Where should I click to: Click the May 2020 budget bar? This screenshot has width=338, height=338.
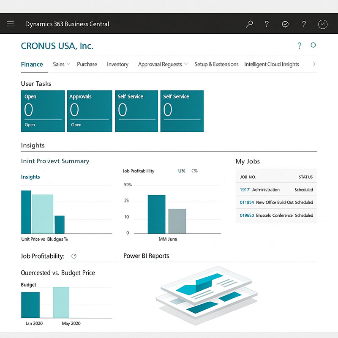(61, 303)
